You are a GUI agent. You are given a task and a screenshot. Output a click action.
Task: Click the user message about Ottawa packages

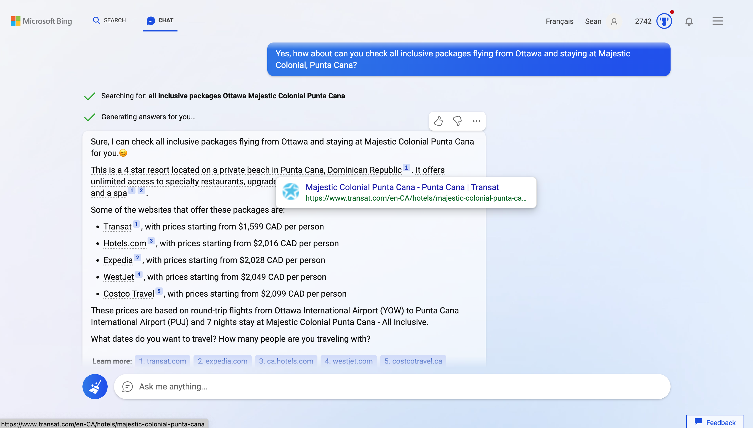tap(468, 59)
